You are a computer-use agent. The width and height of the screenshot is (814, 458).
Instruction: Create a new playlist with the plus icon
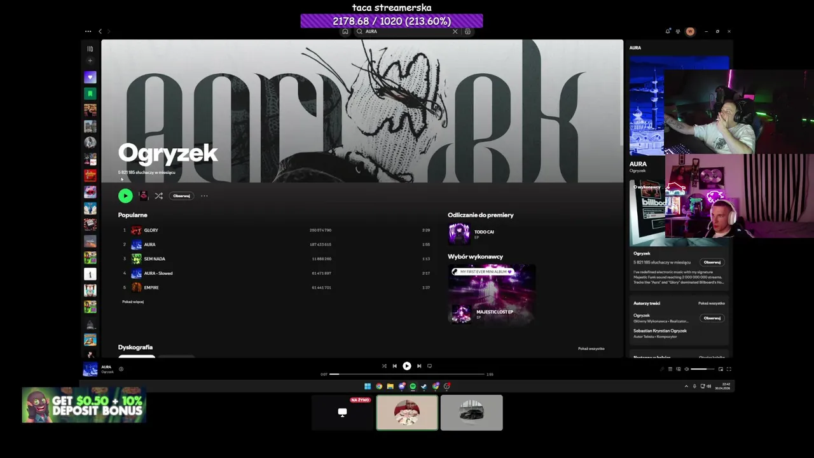pos(90,61)
